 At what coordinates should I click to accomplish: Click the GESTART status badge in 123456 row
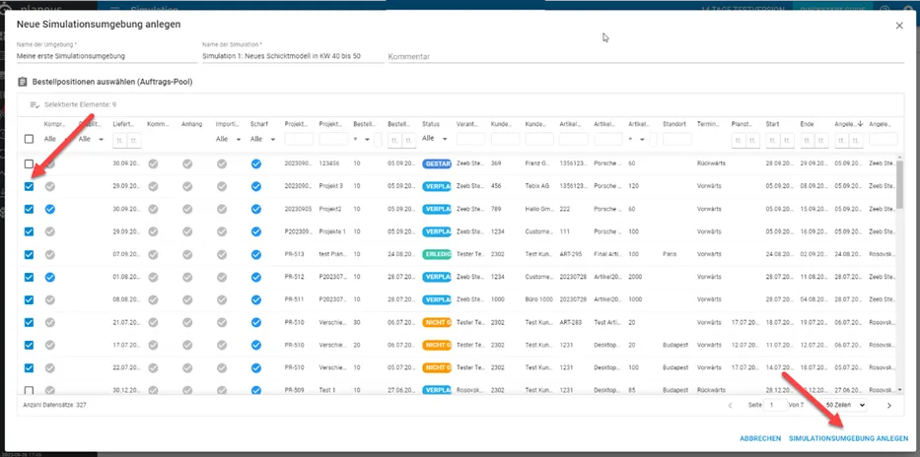(437, 163)
